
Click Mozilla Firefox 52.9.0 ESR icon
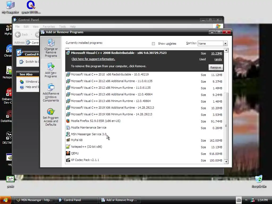(x=68, y=121)
